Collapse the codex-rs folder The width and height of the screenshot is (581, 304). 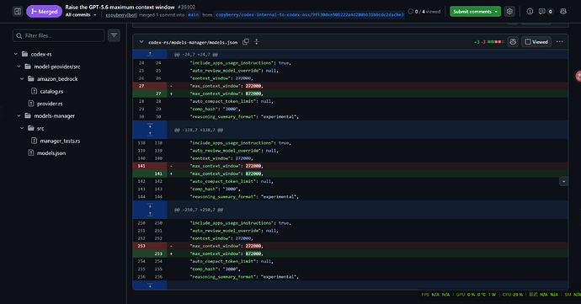click(x=15, y=54)
